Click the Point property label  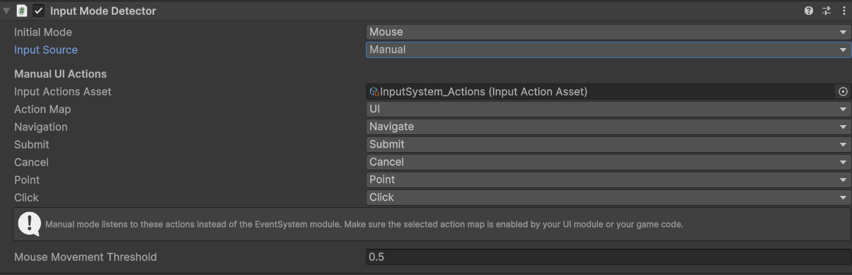(27, 180)
